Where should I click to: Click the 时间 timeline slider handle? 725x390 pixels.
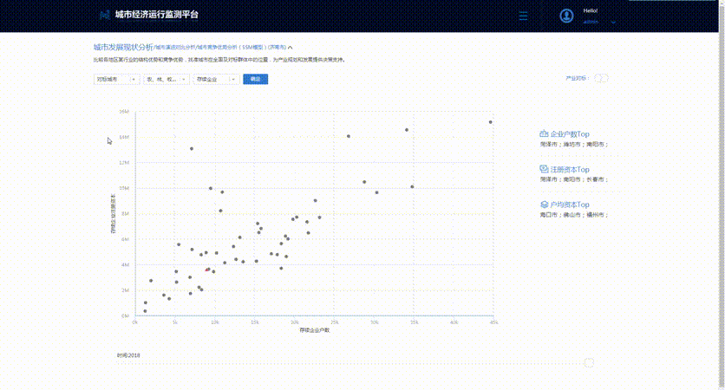(589, 363)
